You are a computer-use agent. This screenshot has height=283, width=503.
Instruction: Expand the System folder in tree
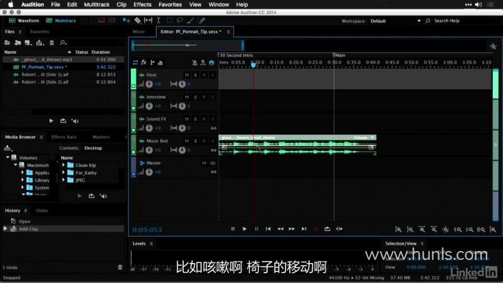(x=23, y=188)
